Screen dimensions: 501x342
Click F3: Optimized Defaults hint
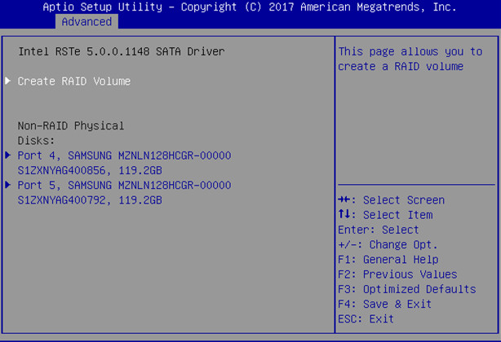click(407, 289)
